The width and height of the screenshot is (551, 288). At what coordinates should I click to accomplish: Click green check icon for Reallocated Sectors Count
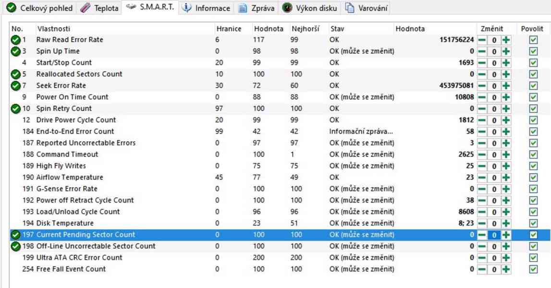pos(15,74)
